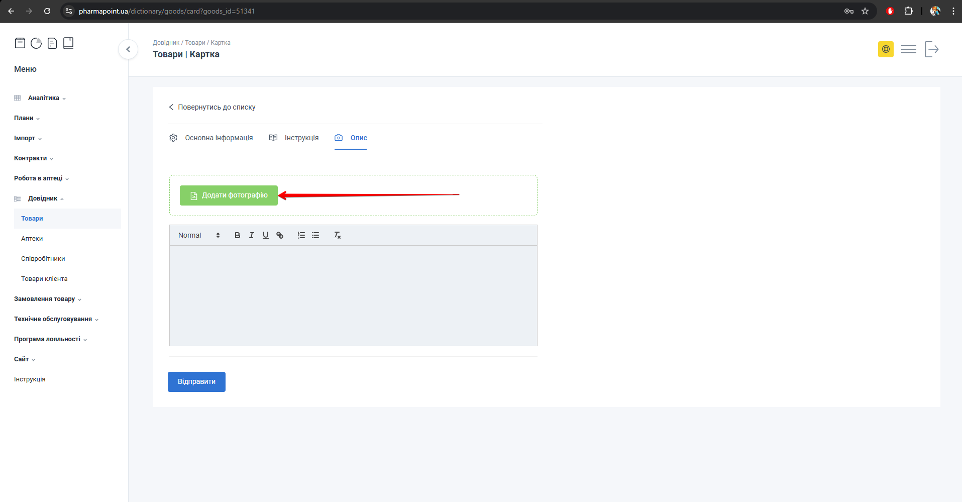Toggle underline formatting in editor

click(265, 235)
